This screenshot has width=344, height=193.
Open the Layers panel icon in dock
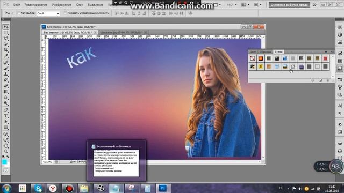tap(340, 143)
